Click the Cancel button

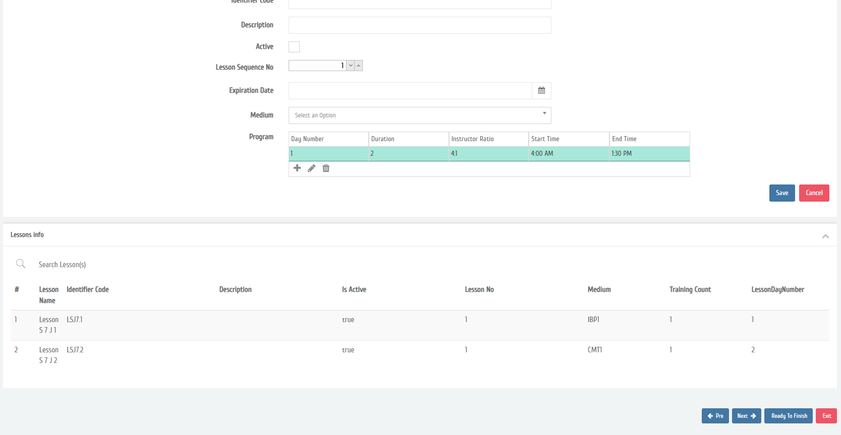point(814,193)
